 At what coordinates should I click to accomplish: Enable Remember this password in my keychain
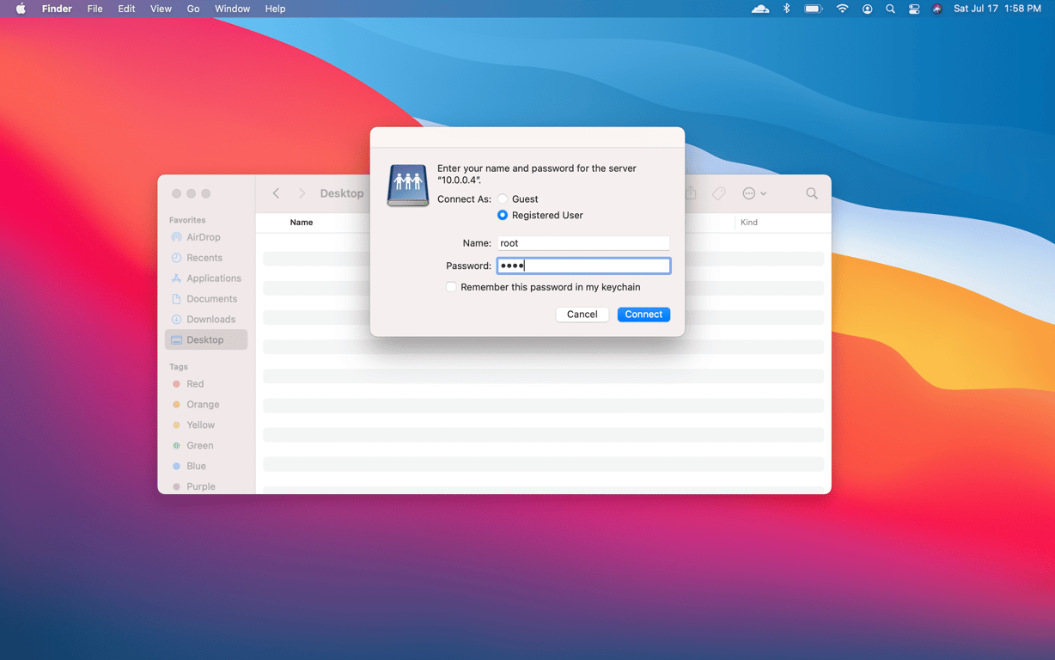point(451,286)
